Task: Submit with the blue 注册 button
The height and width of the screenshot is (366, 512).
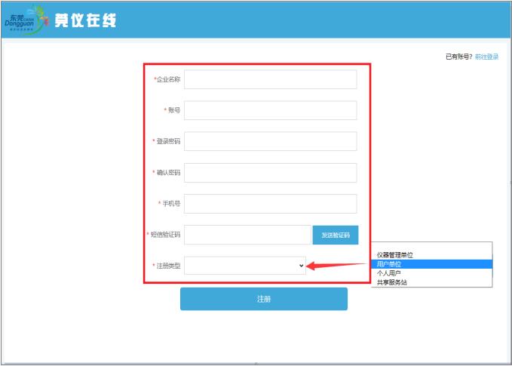Action: [x=263, y=299]
